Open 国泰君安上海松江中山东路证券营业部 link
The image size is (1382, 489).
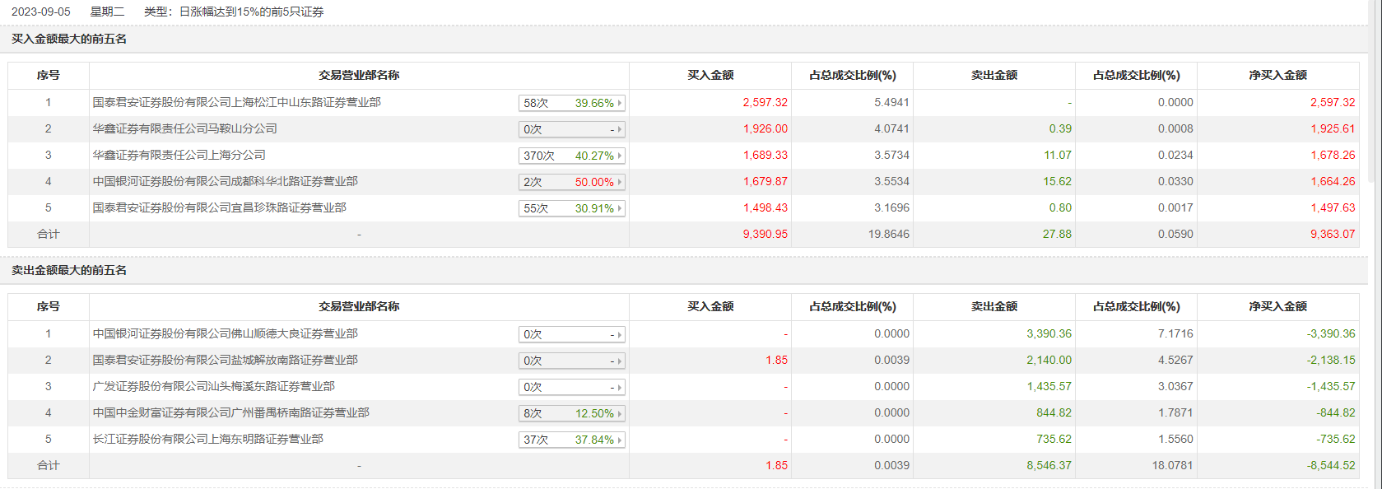[236, 103]
